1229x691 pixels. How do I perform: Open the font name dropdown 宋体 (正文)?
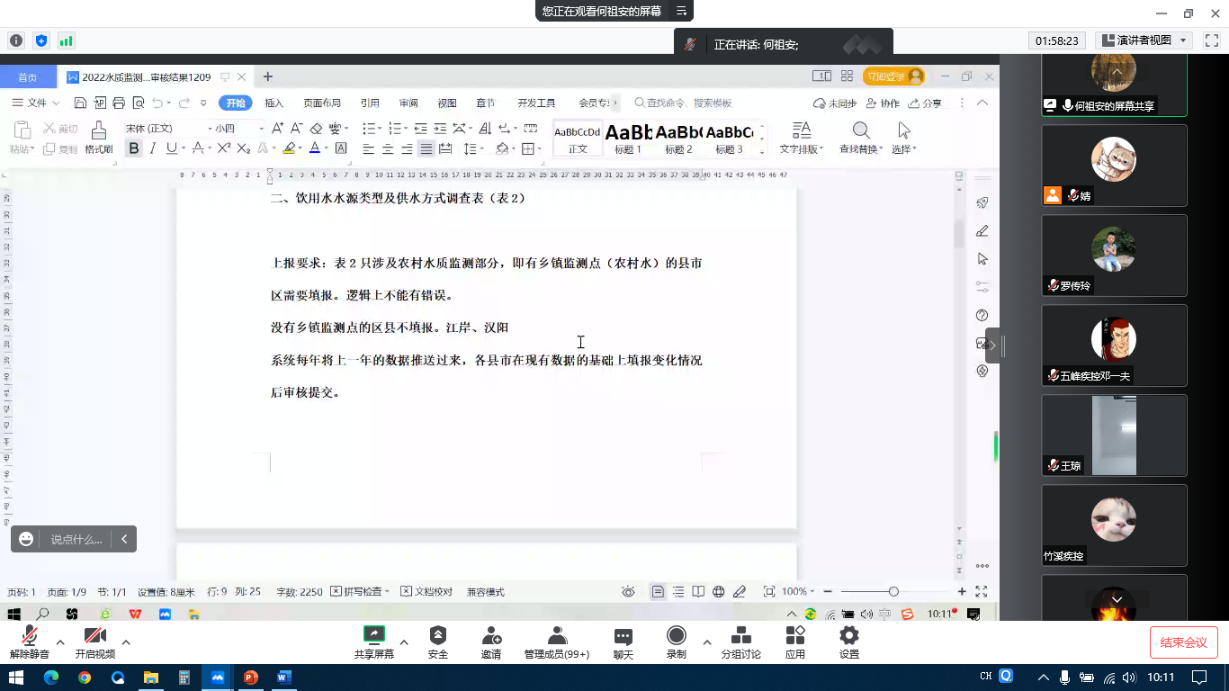[x=165, y=129]
